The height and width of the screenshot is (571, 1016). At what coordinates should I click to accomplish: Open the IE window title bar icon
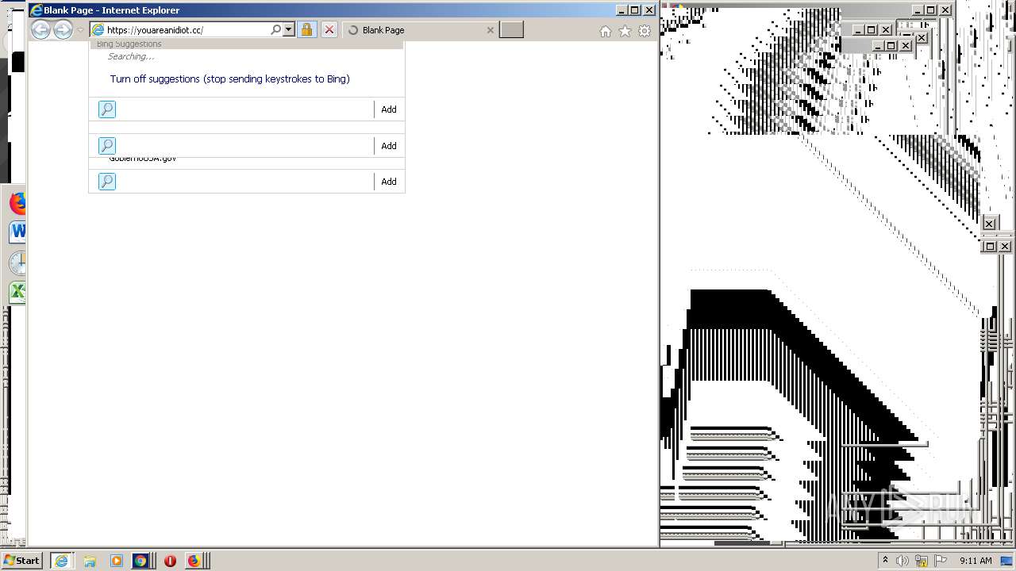point(37,10)
